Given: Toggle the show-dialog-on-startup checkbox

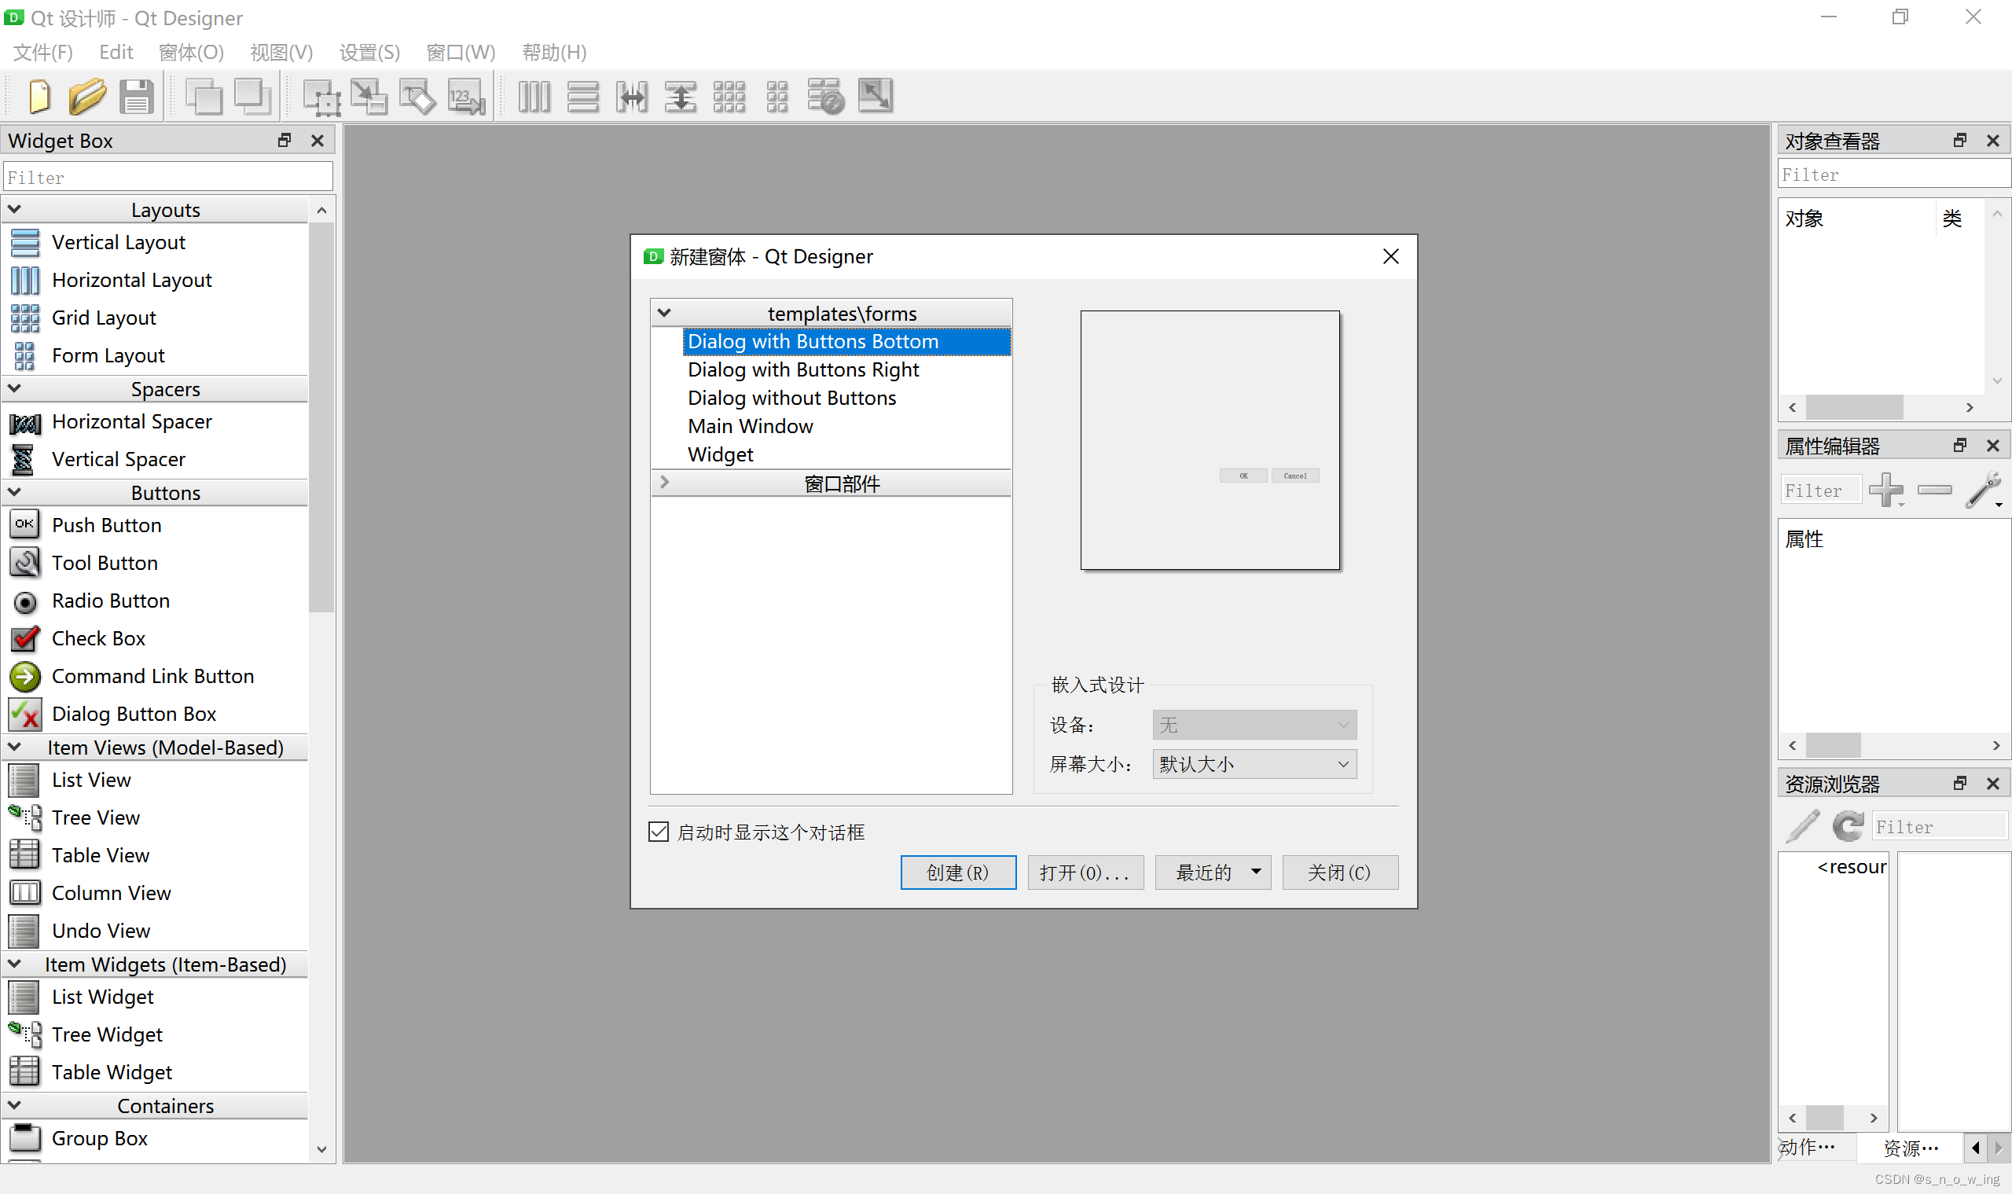Looking at the screenshot, I should [x=658, y=832].
